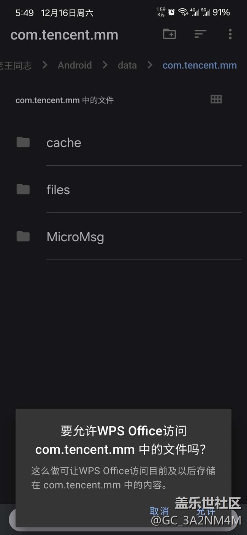Tap the Wi-Fi status bar icon

tap(184, 13)
